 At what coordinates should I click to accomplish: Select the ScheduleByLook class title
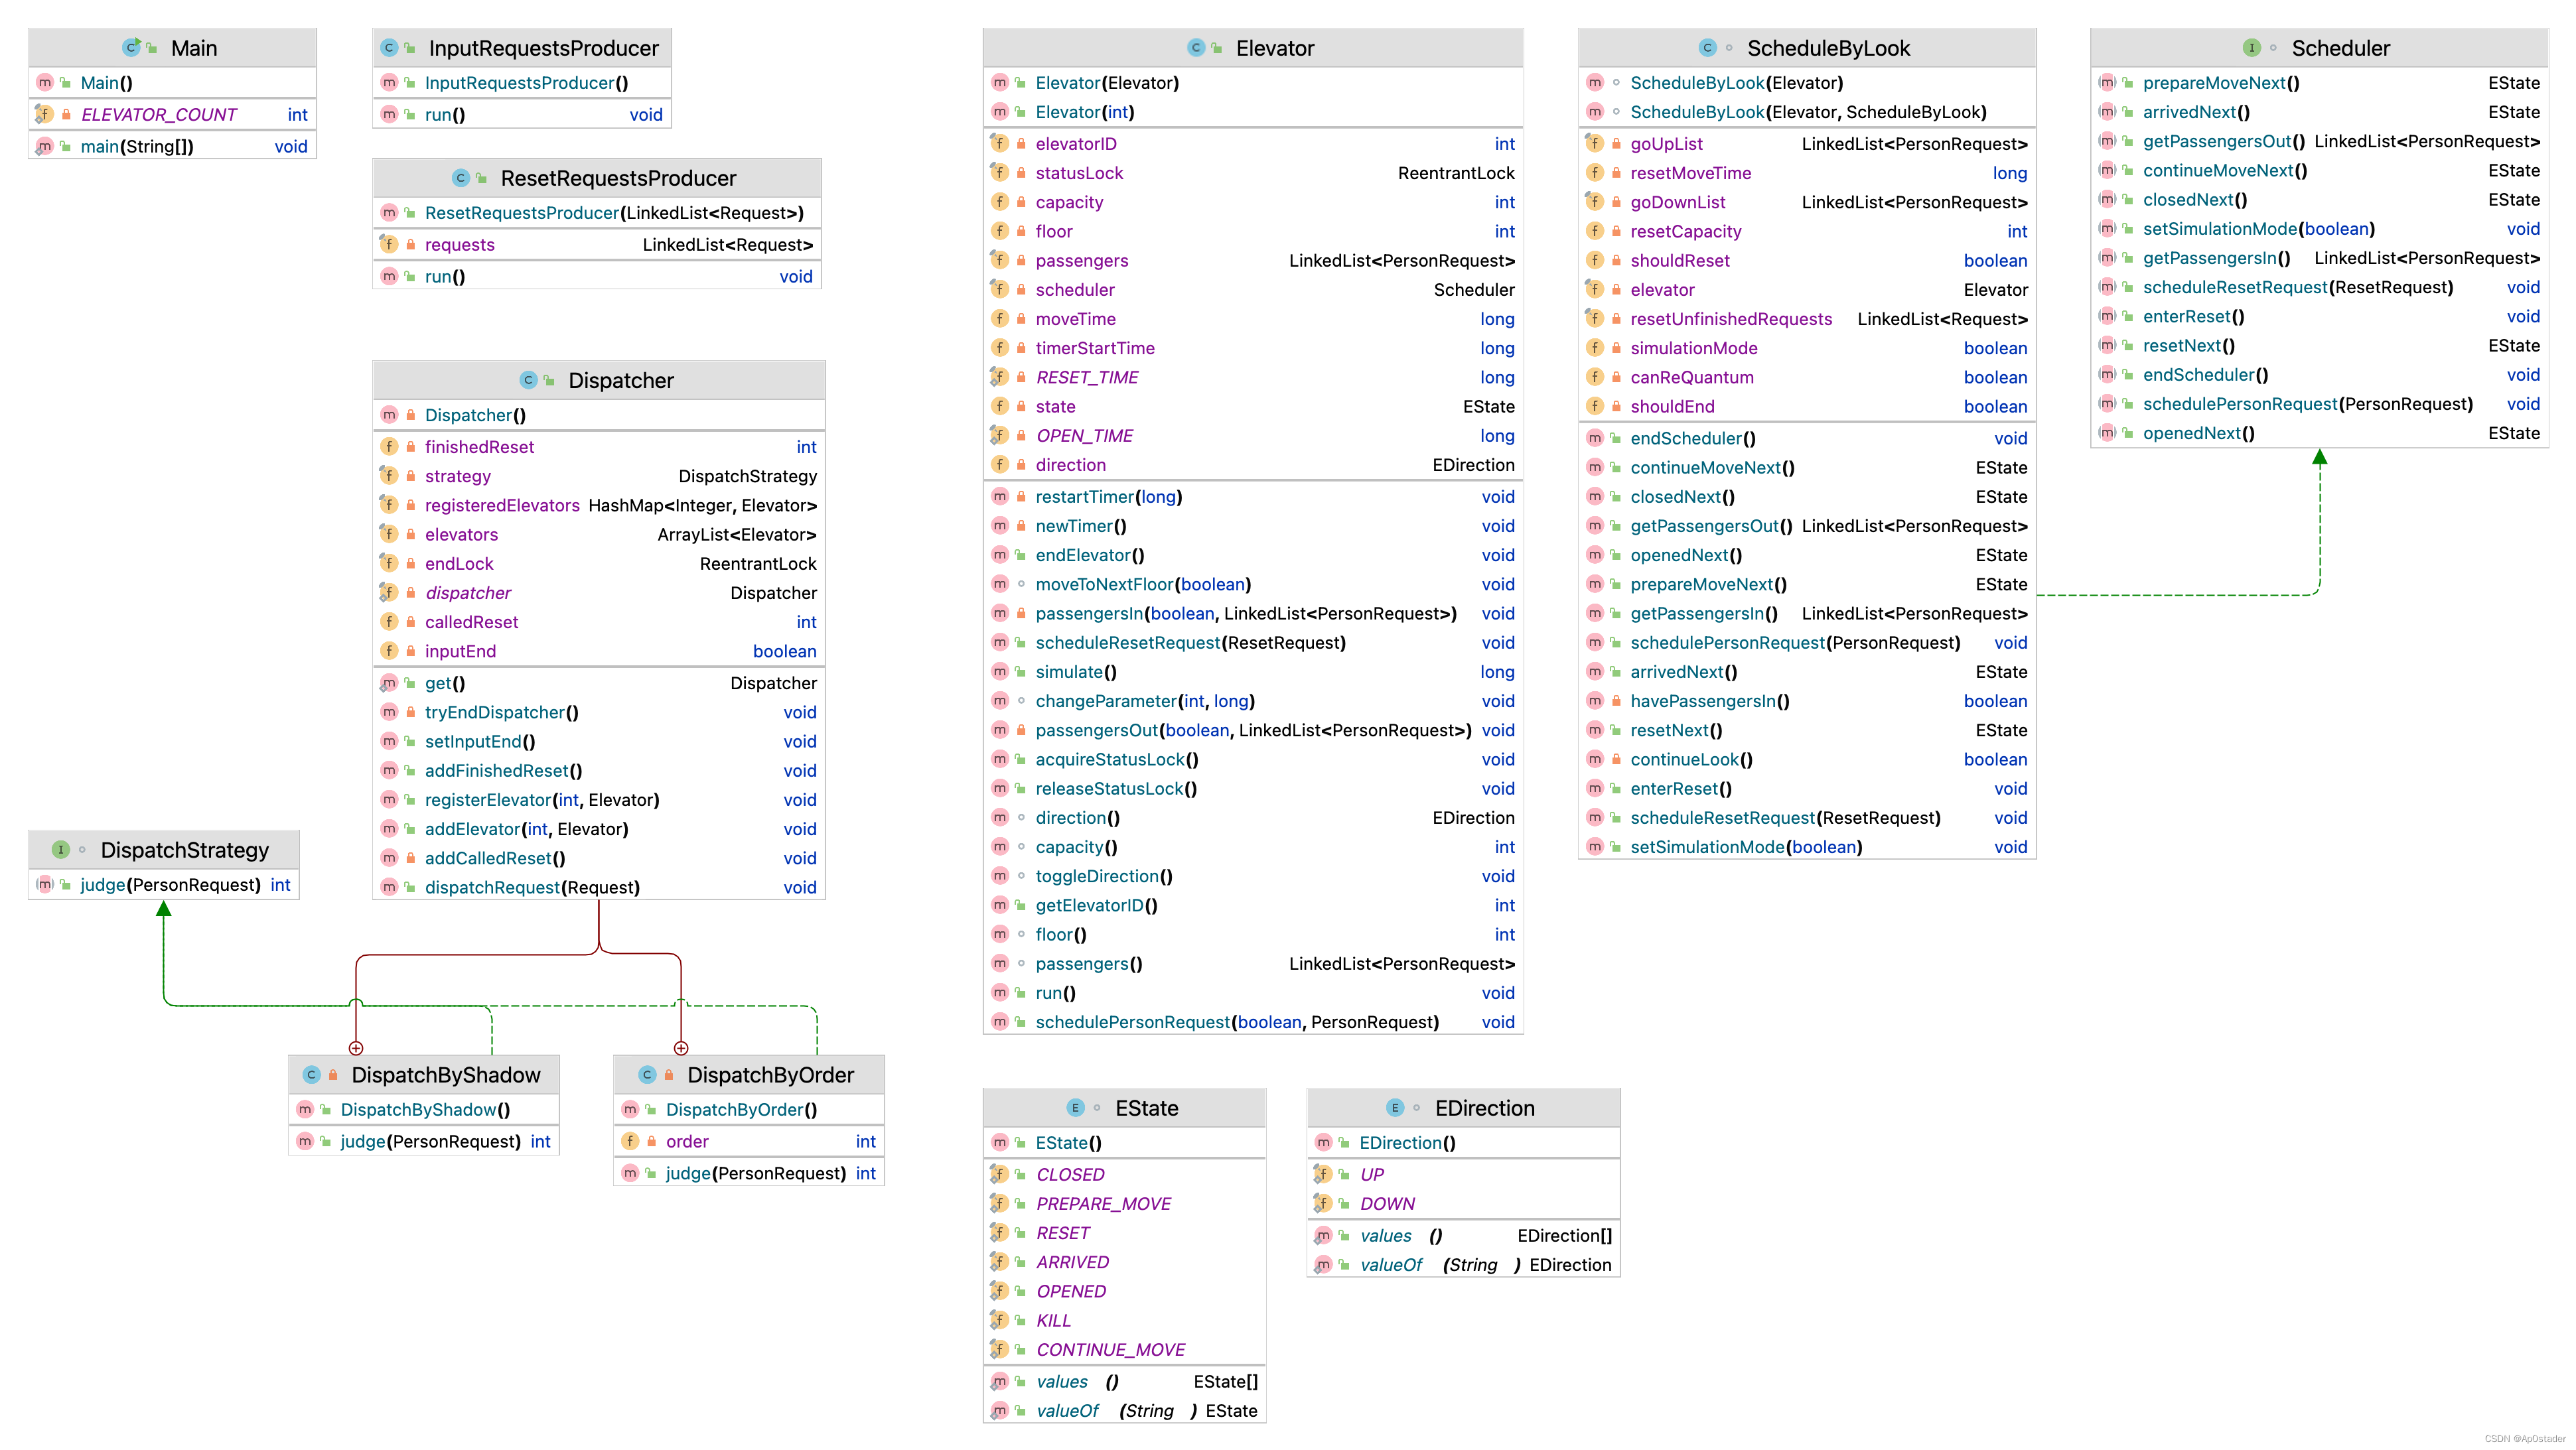coord(1828,48)
